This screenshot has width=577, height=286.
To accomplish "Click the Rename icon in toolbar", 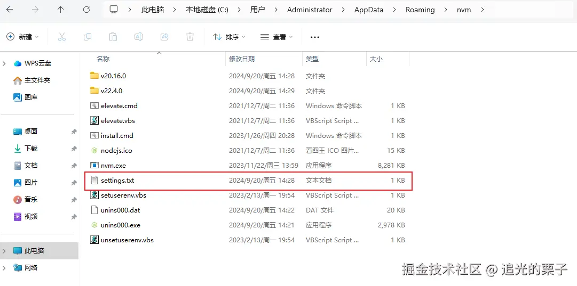I will pos(139,37).
